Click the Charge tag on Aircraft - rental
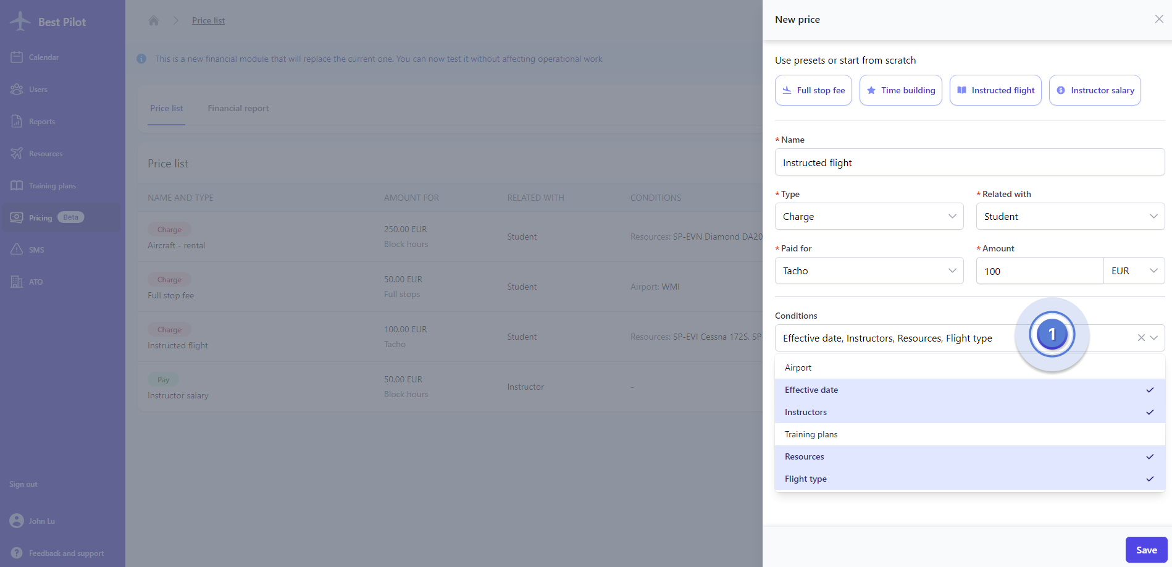Viewport: 1172px width, 567px height. [169, 229]
